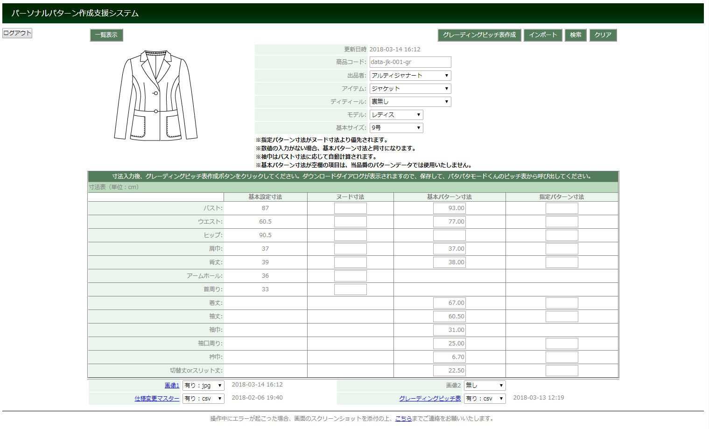This screenshot has height=429, width=709.
Task: Open the 仕様変更マスター link
Action: 157,399
